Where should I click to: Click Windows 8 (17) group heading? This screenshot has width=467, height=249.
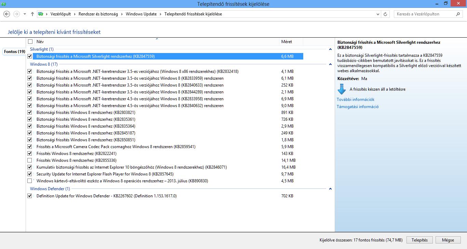pos(44,64)
